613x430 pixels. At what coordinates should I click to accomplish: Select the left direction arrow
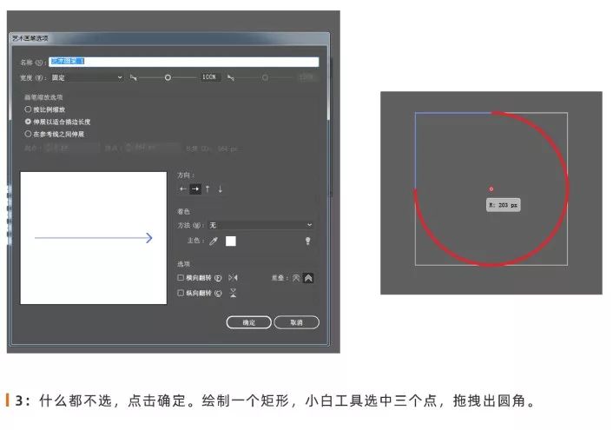[x=182, y=189]
